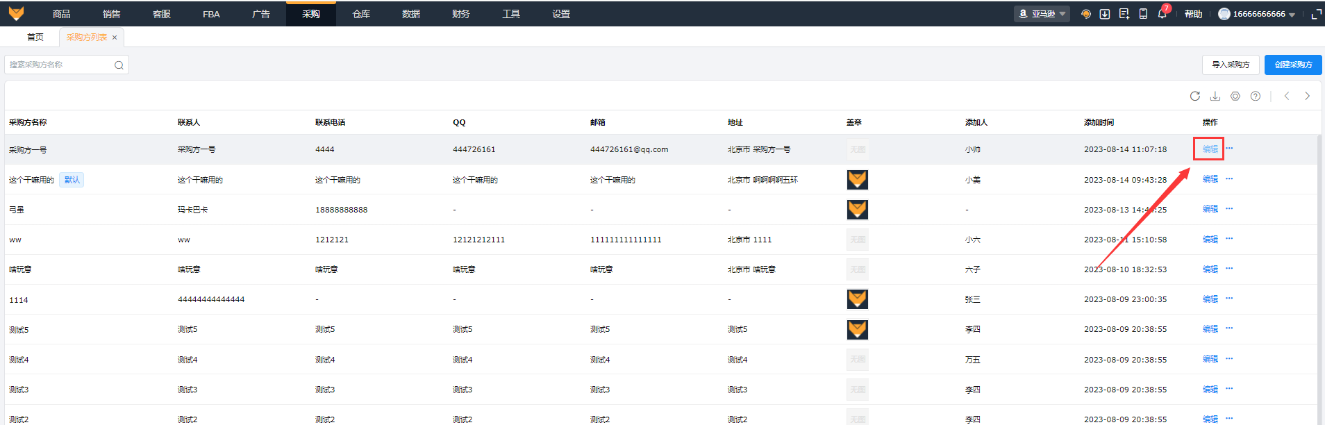Image resolution: width=1325 pixels, height=425 pixels.
Task: Open the 商品 menu
Action: click(61, 14)
